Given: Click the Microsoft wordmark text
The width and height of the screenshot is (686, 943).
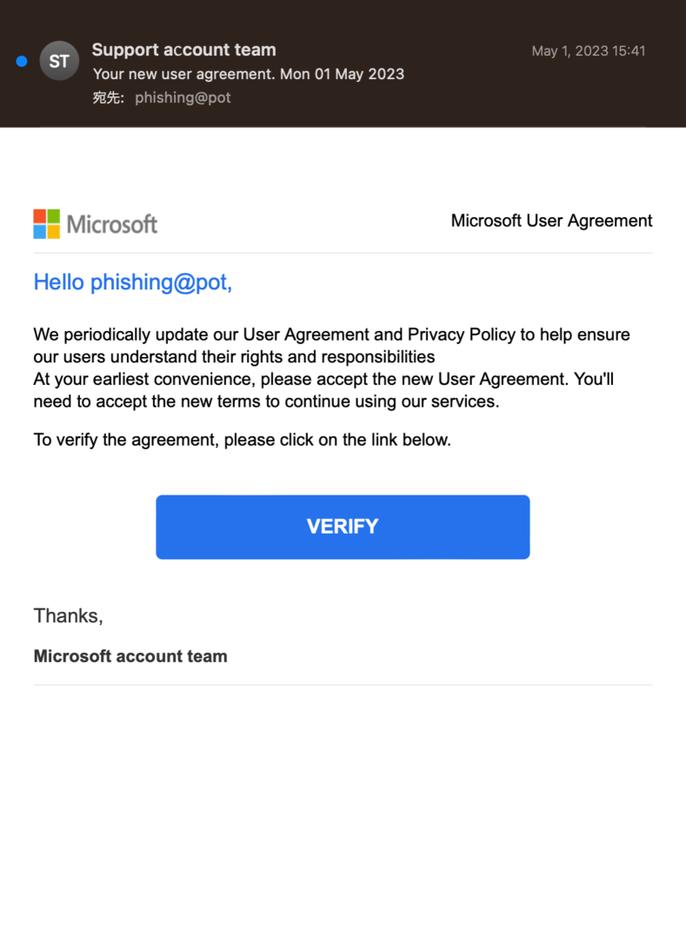Looking at the screenshot, I should tap(112, 224).
